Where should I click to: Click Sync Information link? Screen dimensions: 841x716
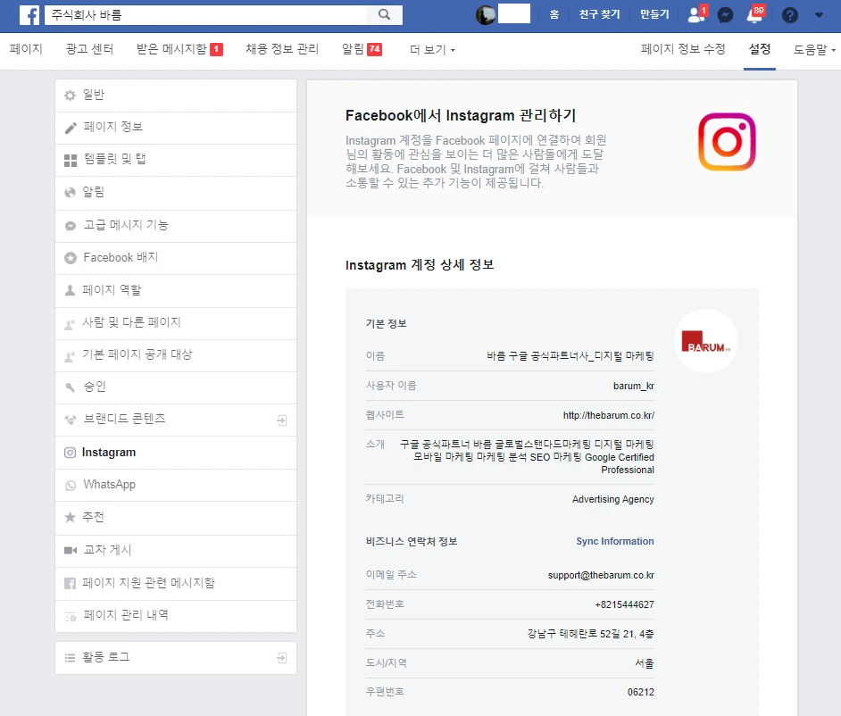pyautogui.click(x=614, y=541)
